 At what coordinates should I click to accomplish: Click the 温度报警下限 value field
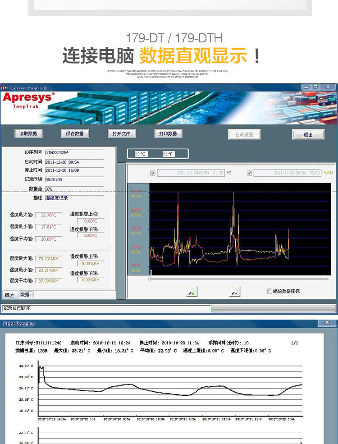click(x=91, y=235)
